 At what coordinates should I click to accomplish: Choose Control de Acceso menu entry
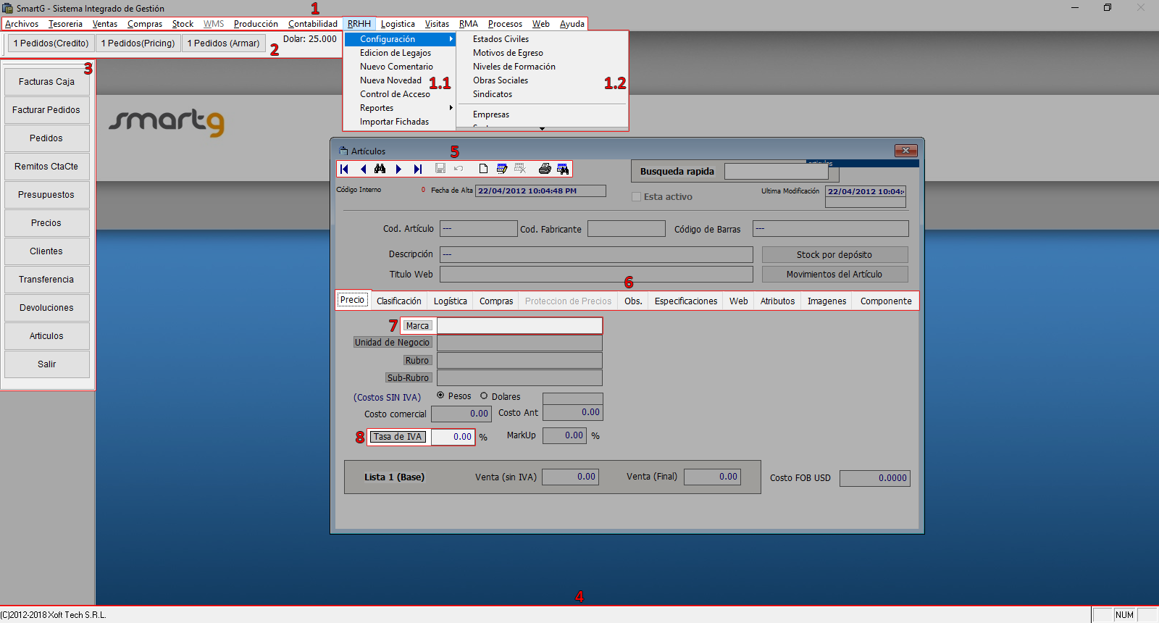[395, 94]
